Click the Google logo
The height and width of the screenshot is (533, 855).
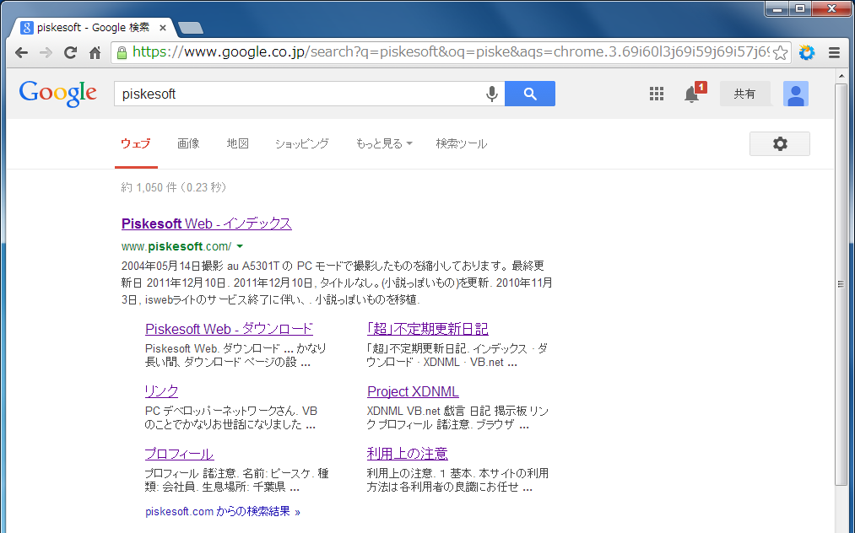click(57, 94)
